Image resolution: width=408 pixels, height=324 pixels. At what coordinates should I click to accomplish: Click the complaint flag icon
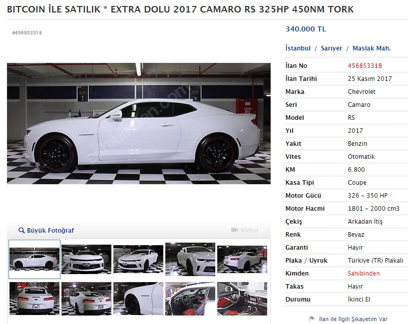[x=312, y=319]
